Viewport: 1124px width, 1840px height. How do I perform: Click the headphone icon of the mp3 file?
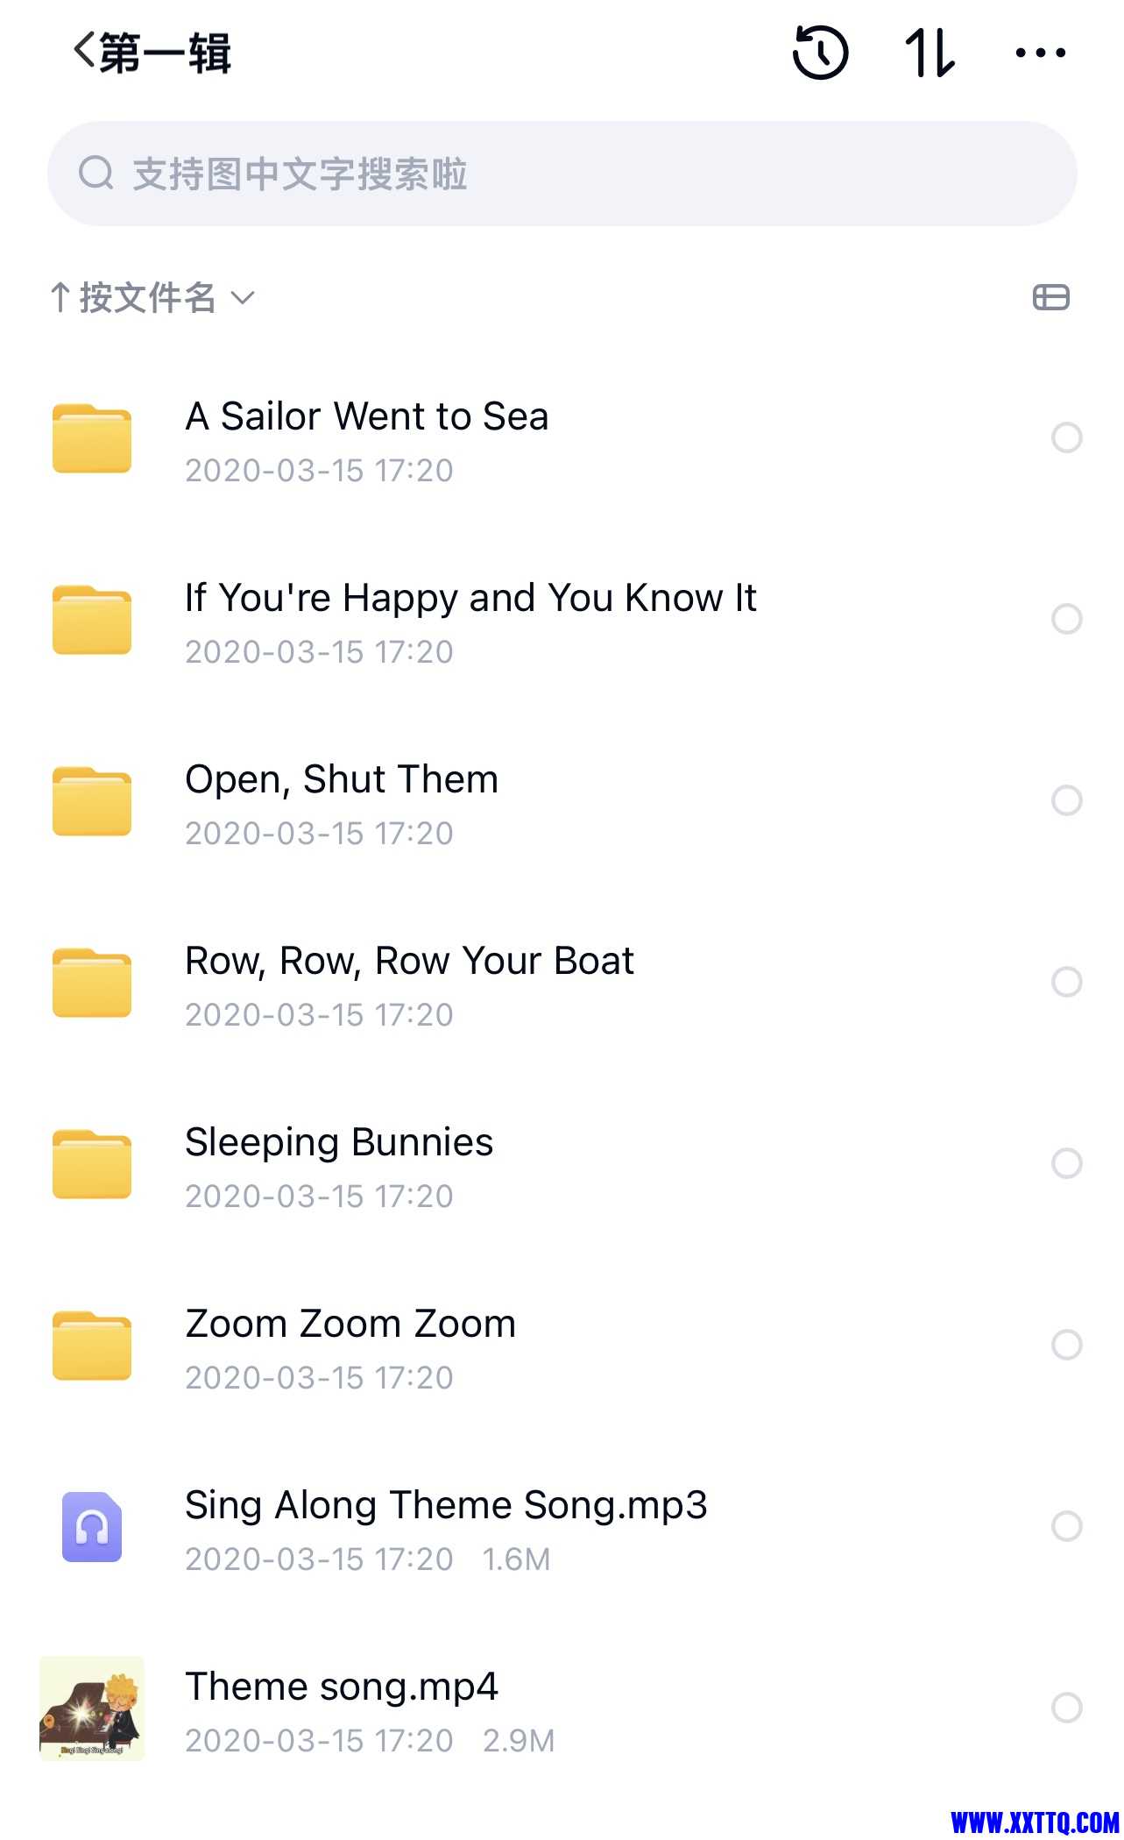92,1526
